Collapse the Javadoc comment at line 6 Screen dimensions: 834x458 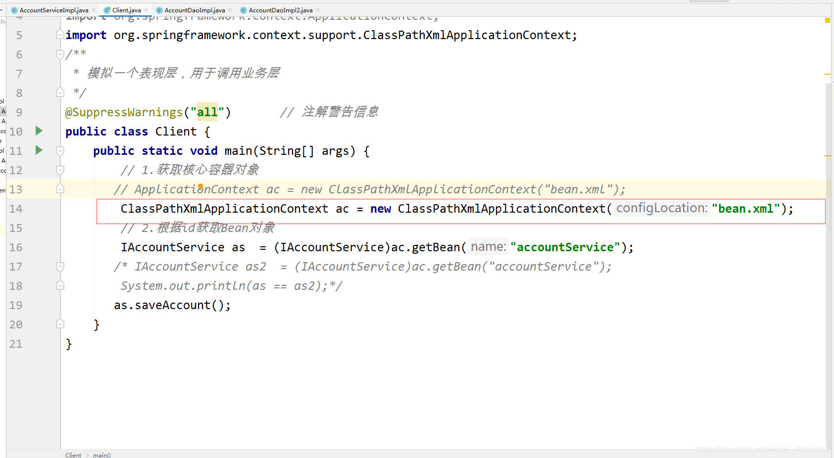click(x=60, y=54)
